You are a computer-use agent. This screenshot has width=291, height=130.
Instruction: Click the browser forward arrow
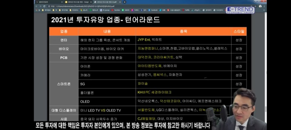pos(40,6)
